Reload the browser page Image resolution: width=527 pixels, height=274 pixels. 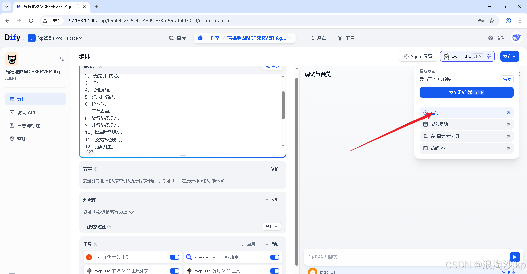coord(31,21)
